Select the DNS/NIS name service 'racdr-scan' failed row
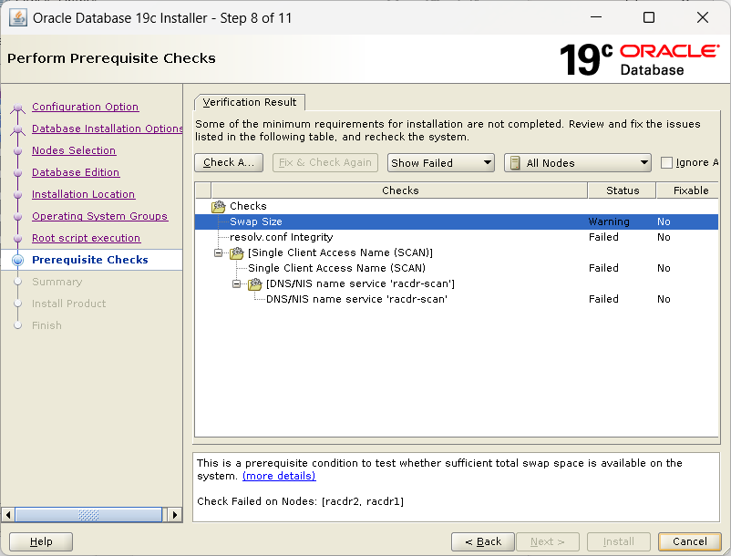Viewport: 731px width, 556px height. (457, 299)
